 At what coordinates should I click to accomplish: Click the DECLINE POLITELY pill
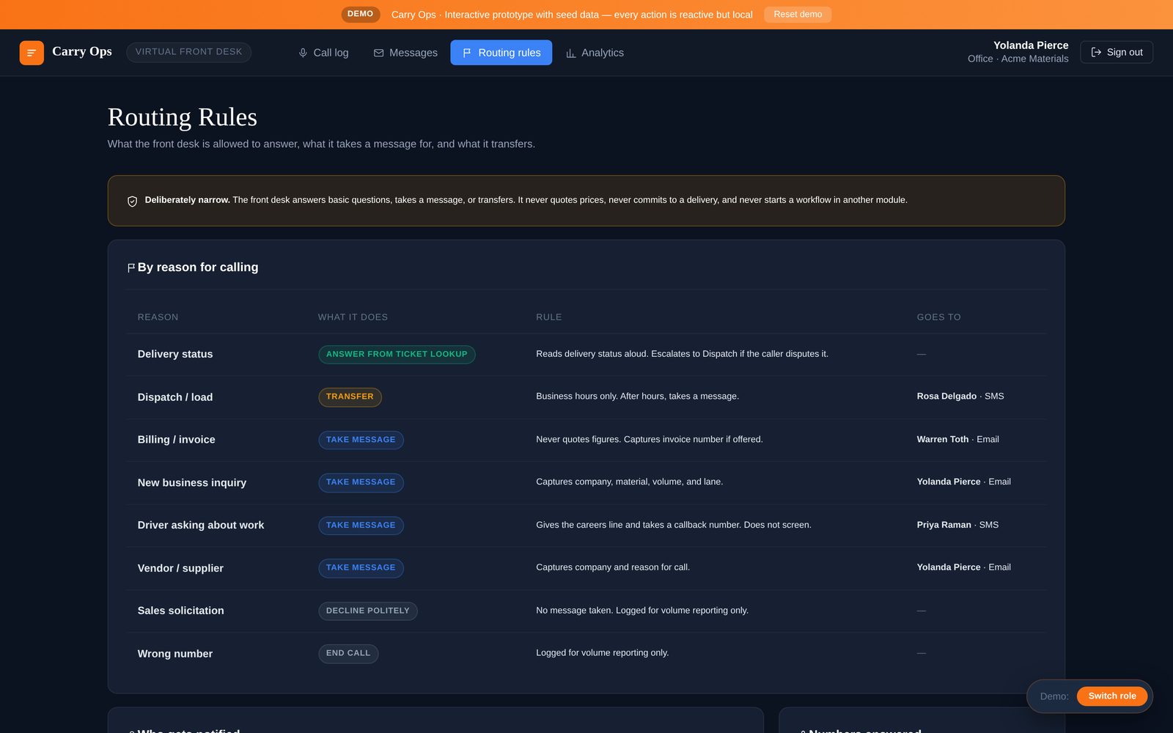coord(368,611)
